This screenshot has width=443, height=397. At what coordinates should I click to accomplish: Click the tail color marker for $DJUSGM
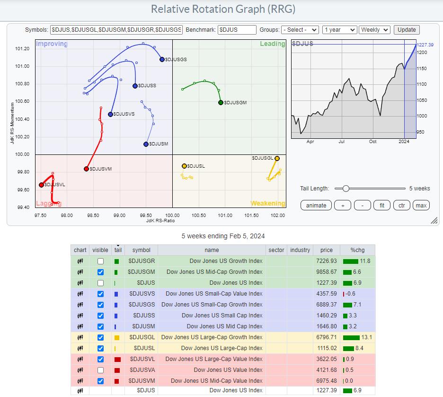coord(116,272)
